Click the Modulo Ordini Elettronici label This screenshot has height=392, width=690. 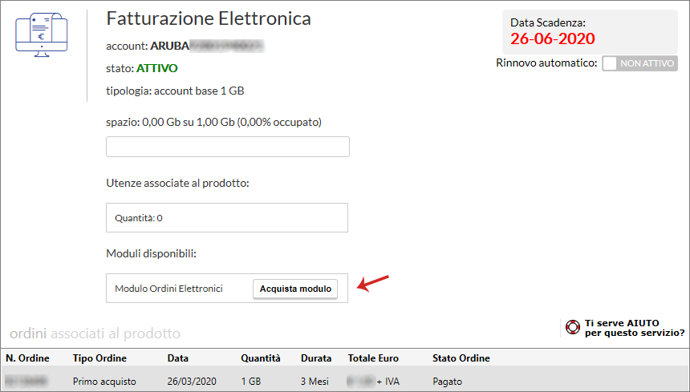point(168,289)
